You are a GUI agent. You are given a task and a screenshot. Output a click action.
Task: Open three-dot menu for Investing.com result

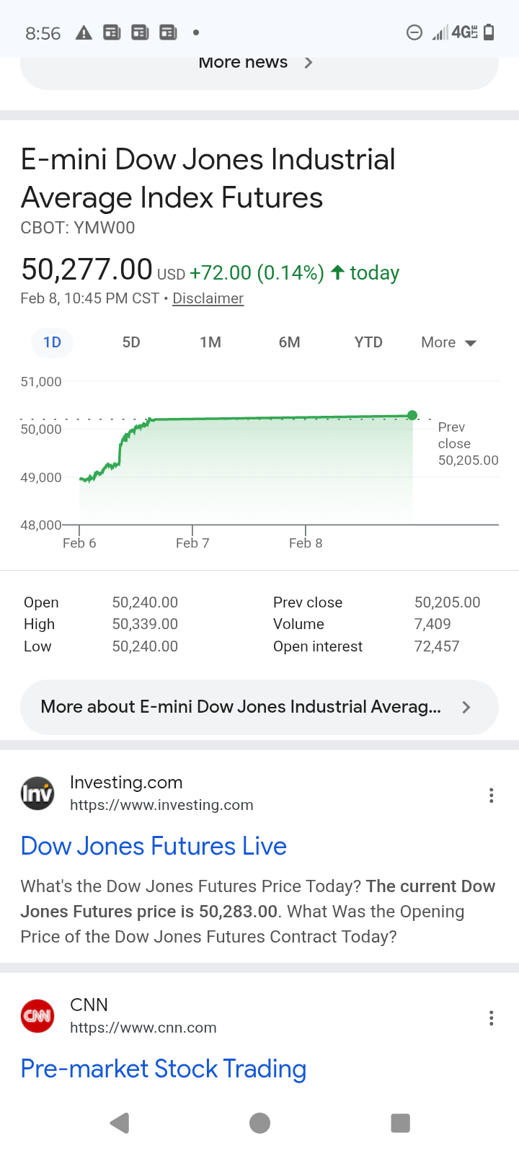click(x=491, y=795)
